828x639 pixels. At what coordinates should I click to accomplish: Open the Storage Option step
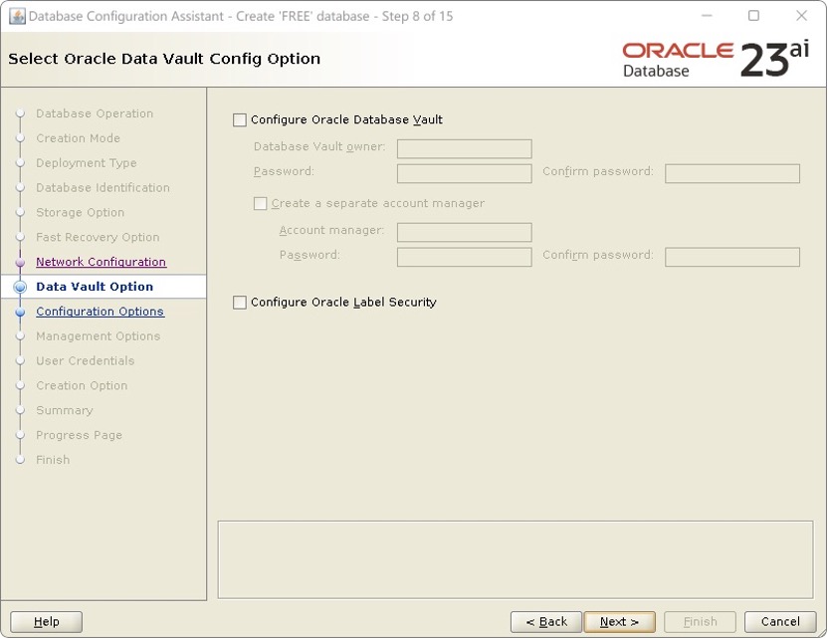tap(80, 212)
